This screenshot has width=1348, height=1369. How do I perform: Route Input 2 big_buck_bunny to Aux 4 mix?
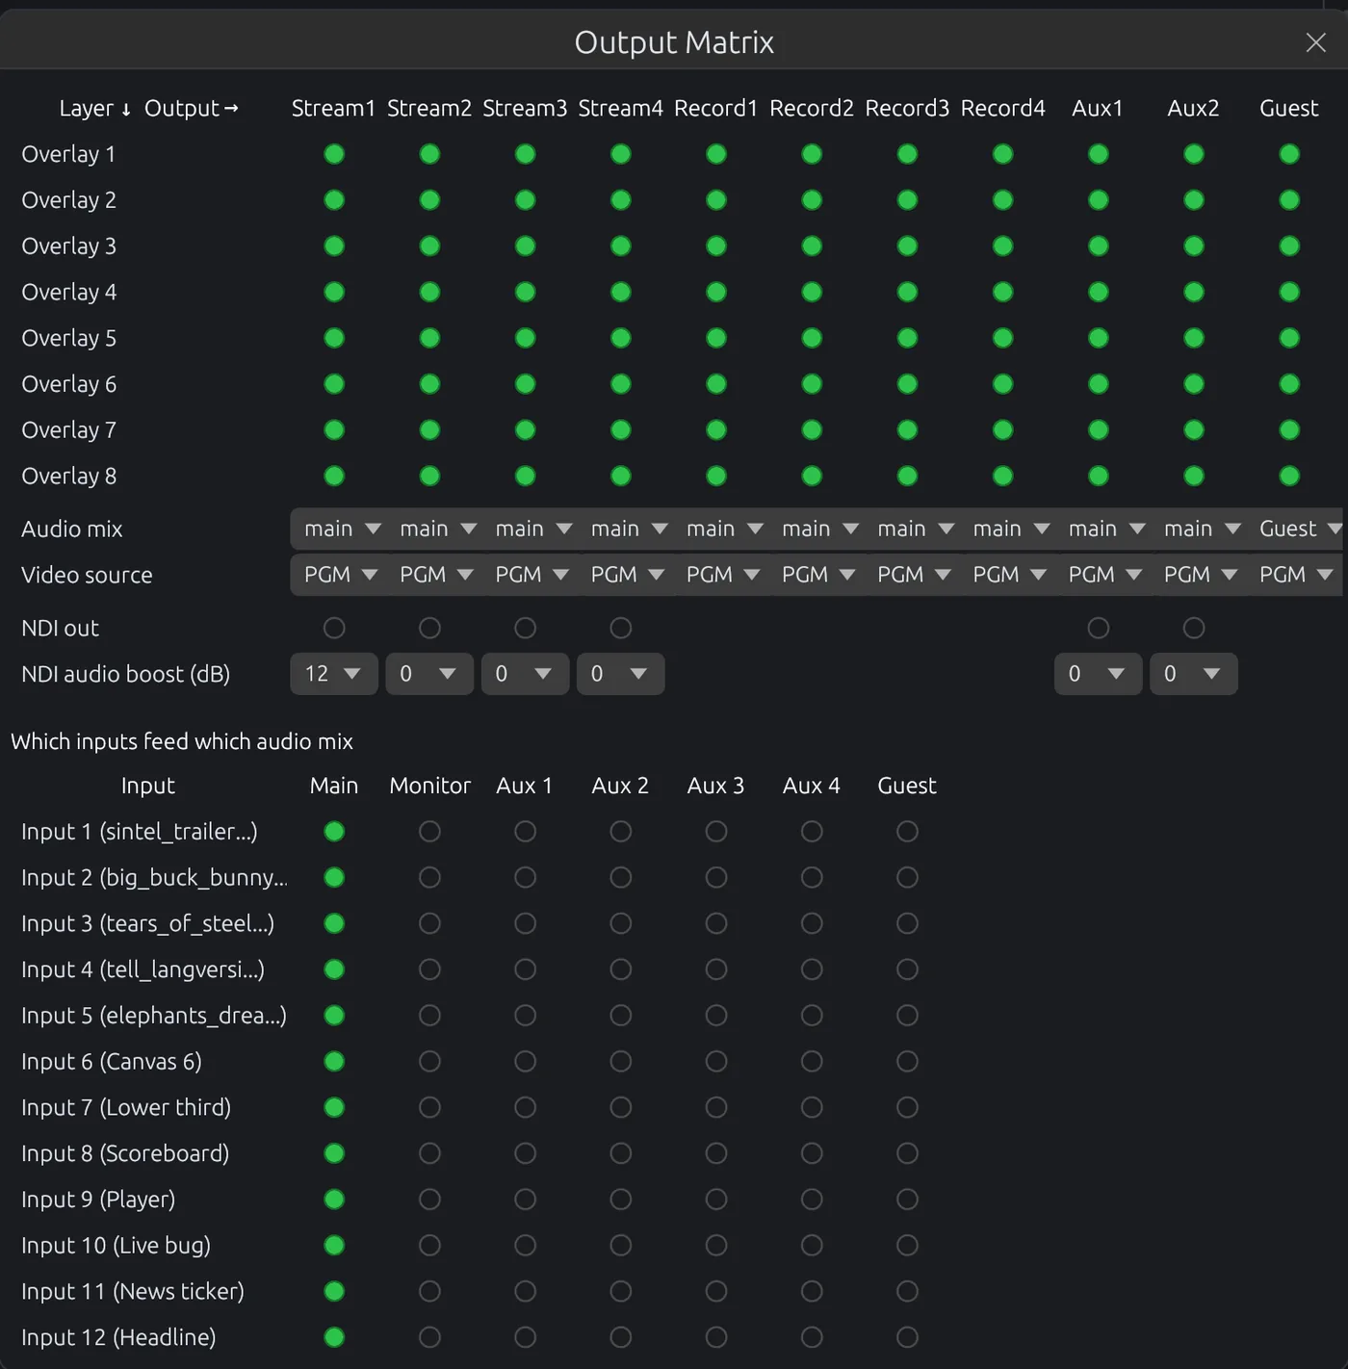pyautogui.click(x=812, y=877)
